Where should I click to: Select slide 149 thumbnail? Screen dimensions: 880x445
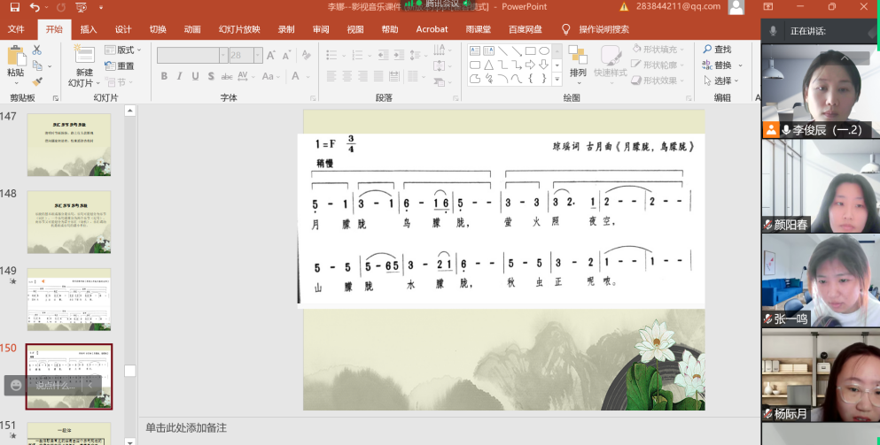[x=69, y=300]
